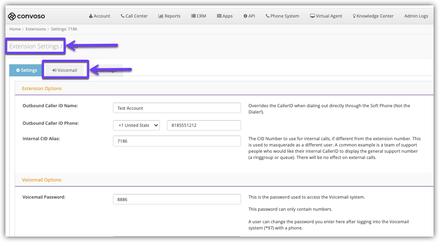439x242 pixels.
Task: Click the CRM list icon
Action: (x=193, y=16)
